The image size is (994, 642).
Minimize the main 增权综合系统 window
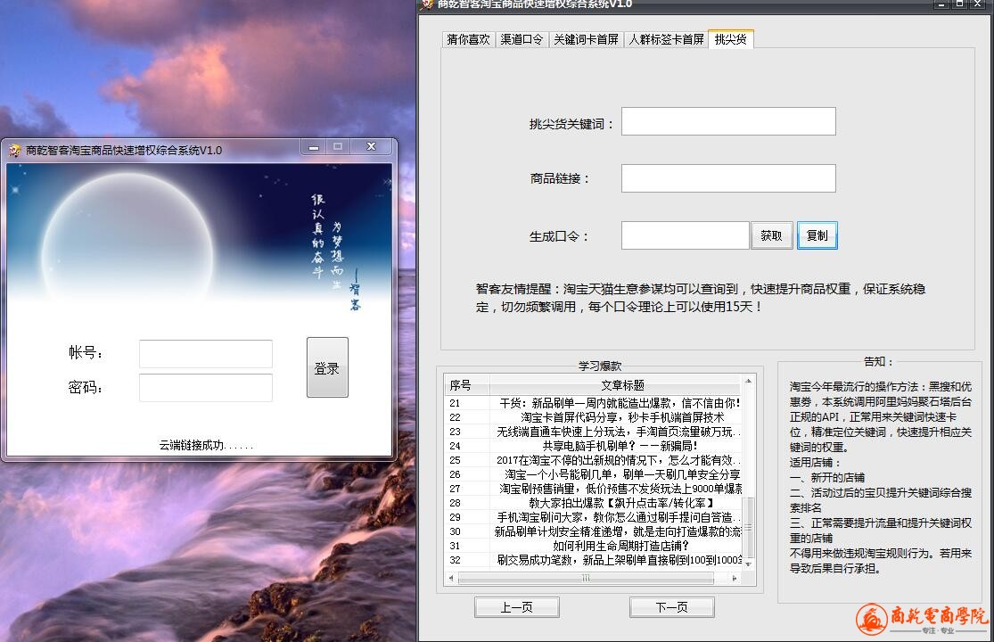coord(942,4)
